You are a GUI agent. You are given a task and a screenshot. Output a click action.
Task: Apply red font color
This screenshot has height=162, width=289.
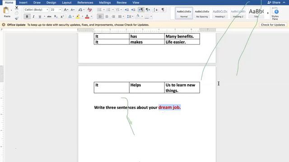(x=87, y=17)
